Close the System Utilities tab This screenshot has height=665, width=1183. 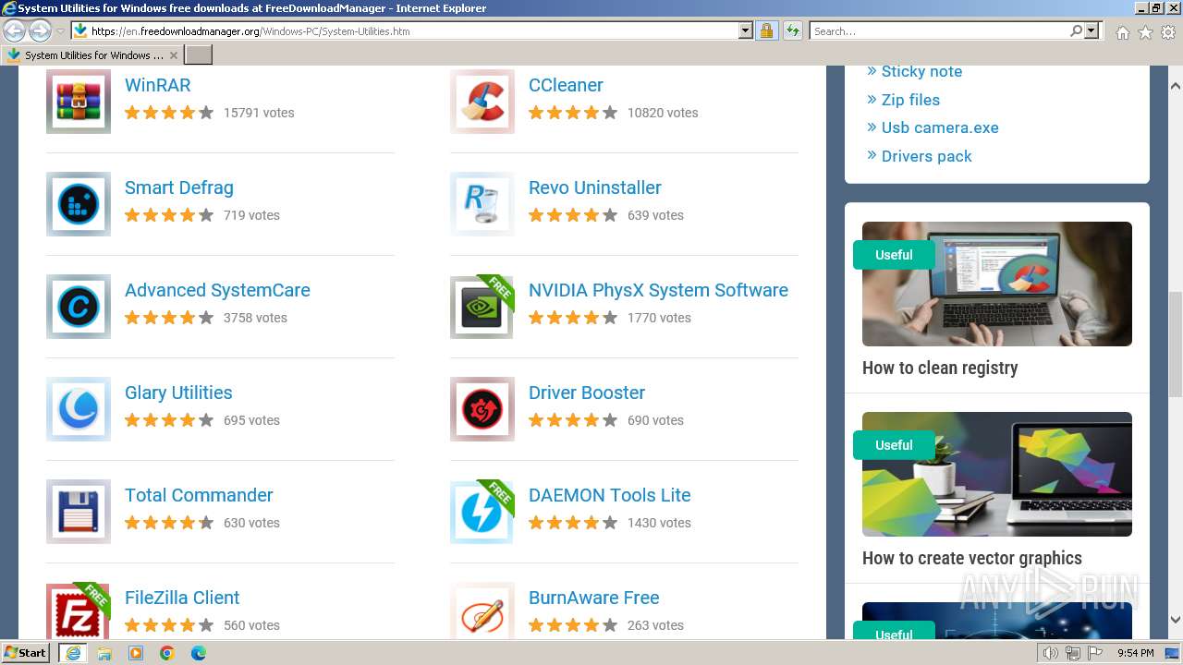[x=174, y=55]
